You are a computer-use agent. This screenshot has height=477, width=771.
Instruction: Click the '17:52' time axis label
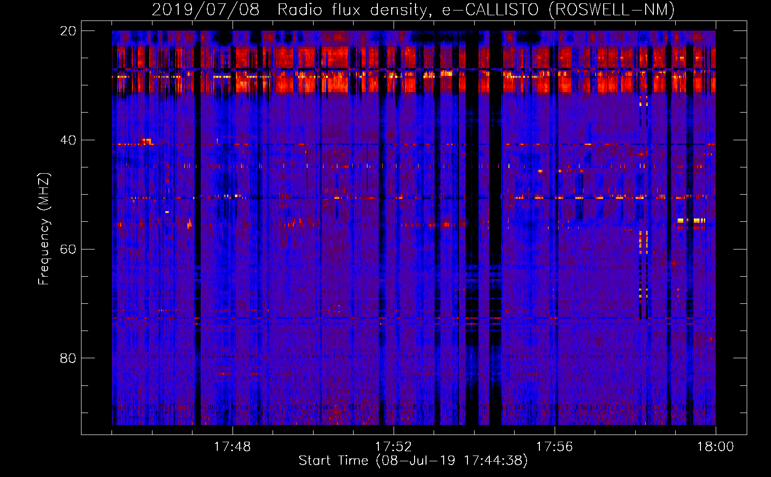pos(394,447)
